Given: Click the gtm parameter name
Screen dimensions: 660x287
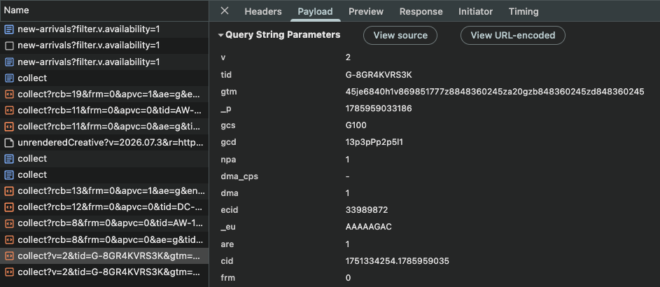Looking at the screenshot, I should click(x=227, y=92).
